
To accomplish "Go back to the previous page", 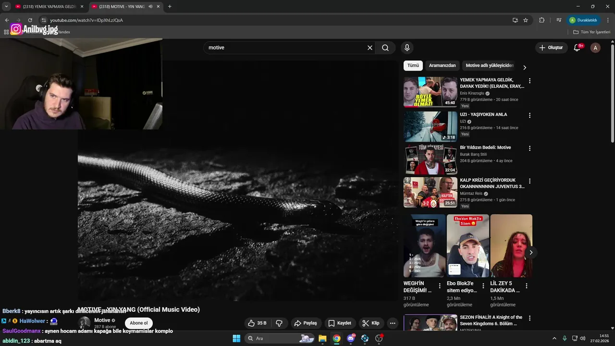I will tap(7, 20).
